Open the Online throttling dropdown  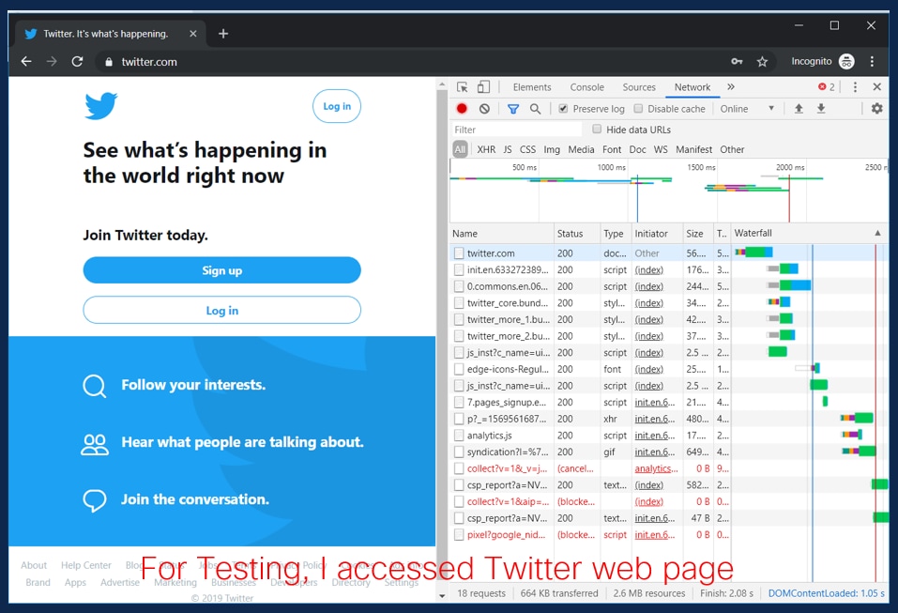click(x=747, y=108)
